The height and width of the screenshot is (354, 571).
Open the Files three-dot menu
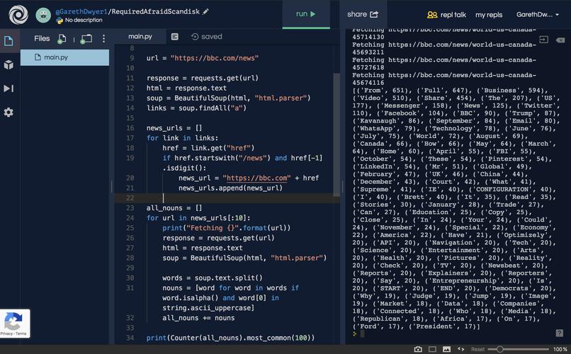pyautogui.click(x=103, y=38)
